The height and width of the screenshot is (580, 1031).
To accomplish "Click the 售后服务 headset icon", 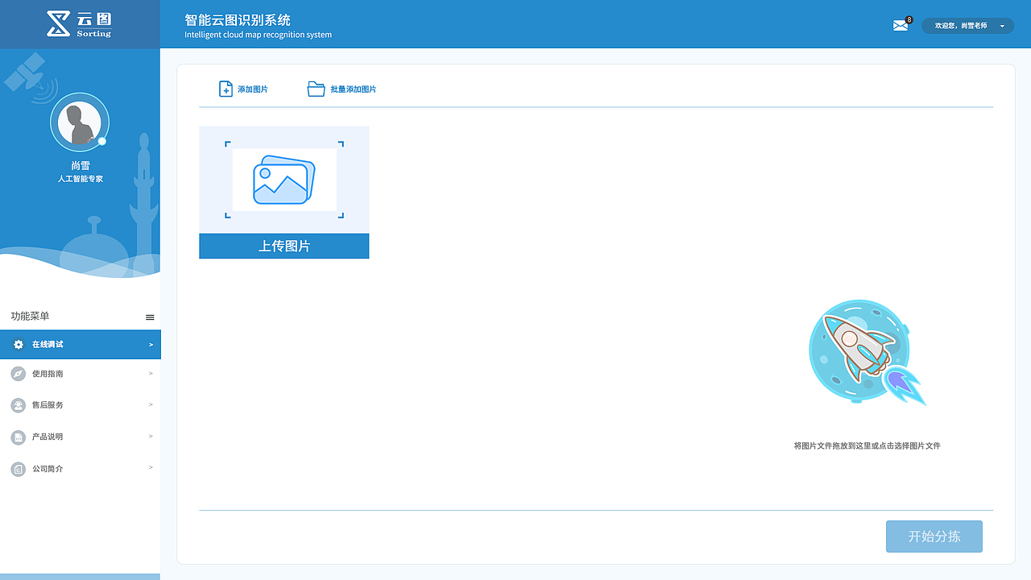I will [x=19, y=405].
